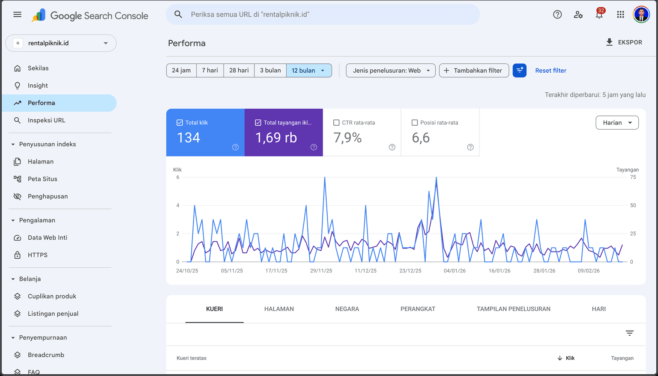The height and width of the screenshot is (376, 658).
Task: Enable the CTR rata-rata metric
Action: [337, 122]
